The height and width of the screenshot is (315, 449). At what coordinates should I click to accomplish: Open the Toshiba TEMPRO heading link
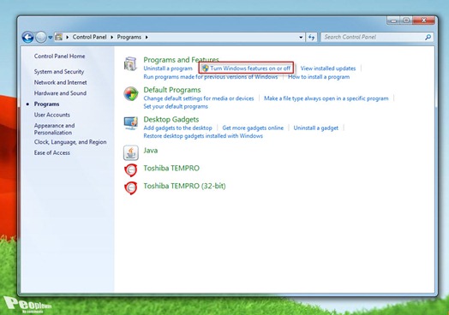pos(171,168)
